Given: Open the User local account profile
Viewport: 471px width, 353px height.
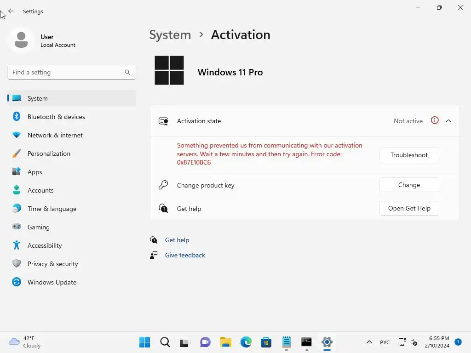Looking at the screenshot, I should (42, 40).
